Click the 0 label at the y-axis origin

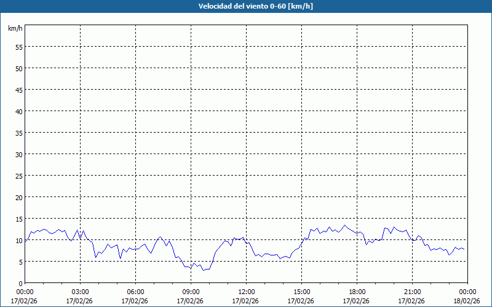tap(21, 283)
